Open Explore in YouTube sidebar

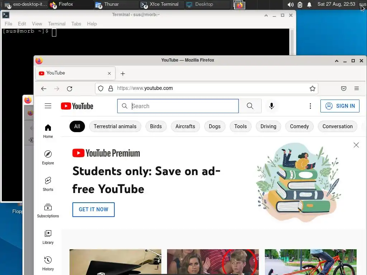[x=48, y=158]
